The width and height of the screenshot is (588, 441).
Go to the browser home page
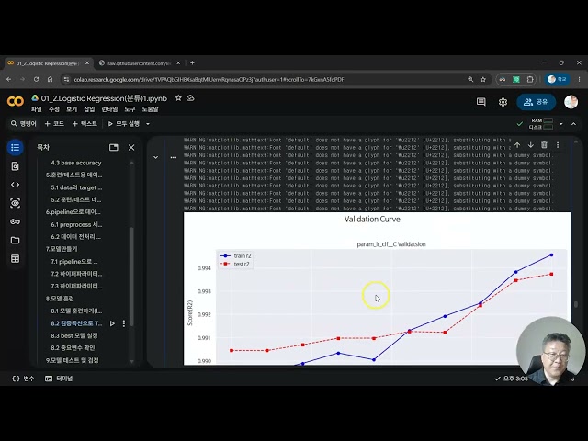(50, 79)
